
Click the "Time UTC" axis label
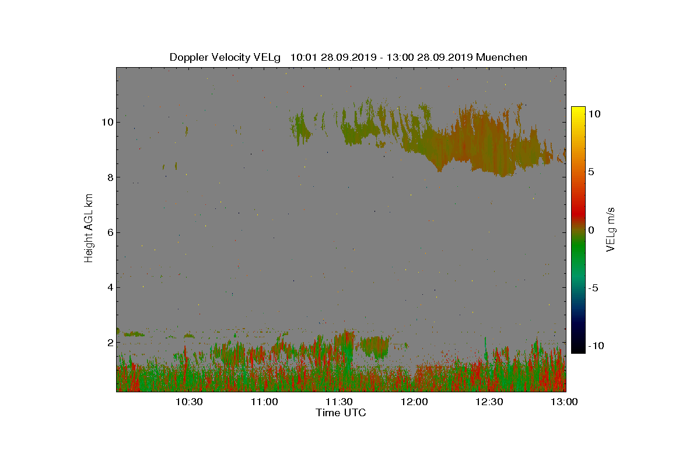[x=341, y=413]
